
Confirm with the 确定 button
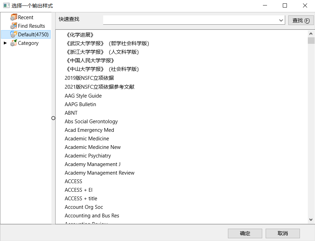pos(245,233)
